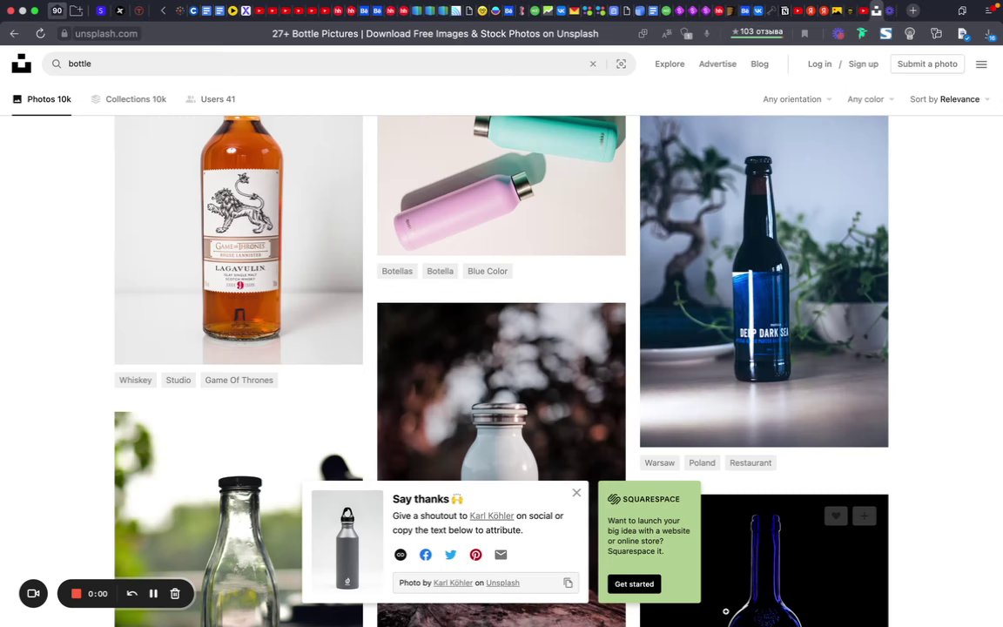Open the Blog link
This screenshot has width=1003, height=627.
759,64
